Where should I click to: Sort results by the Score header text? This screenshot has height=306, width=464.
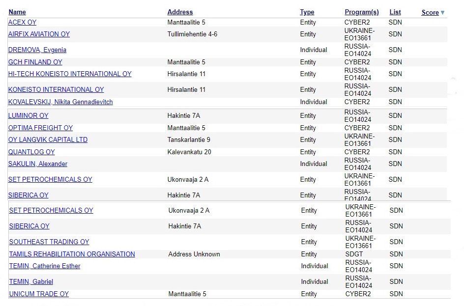(x=430, y=12)
